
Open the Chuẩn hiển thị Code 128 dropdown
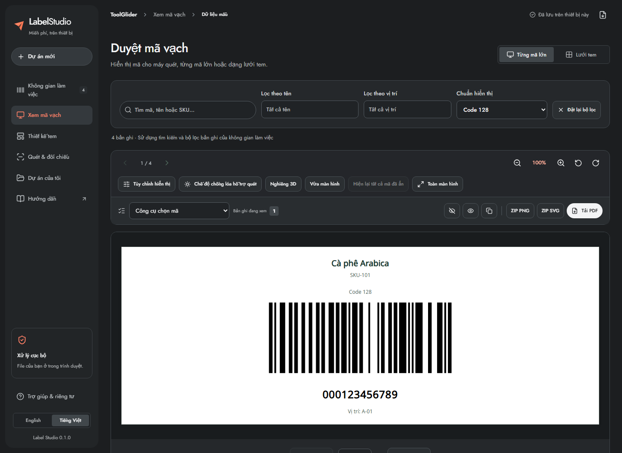[502, 110]
